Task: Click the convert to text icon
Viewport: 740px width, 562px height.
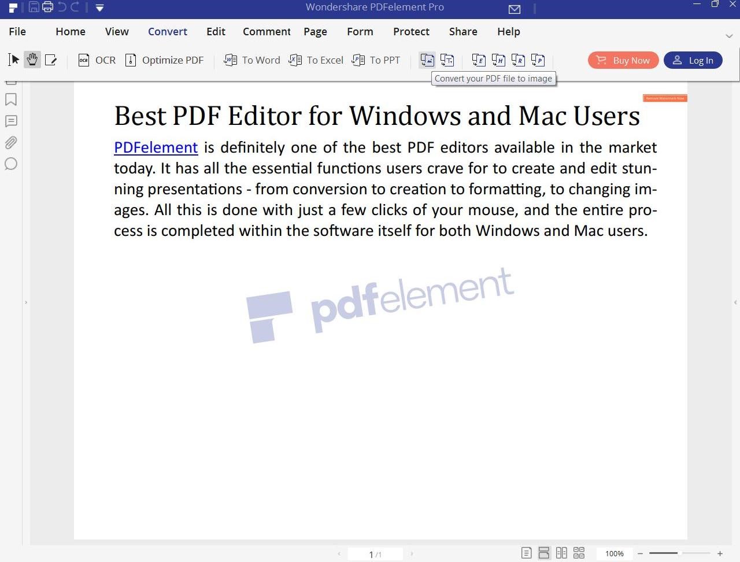Action: [x=447, y=60]
